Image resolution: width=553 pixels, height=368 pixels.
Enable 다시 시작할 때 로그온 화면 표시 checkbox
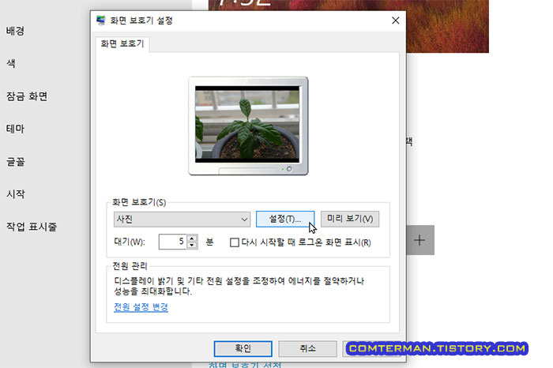pos(234,242)
